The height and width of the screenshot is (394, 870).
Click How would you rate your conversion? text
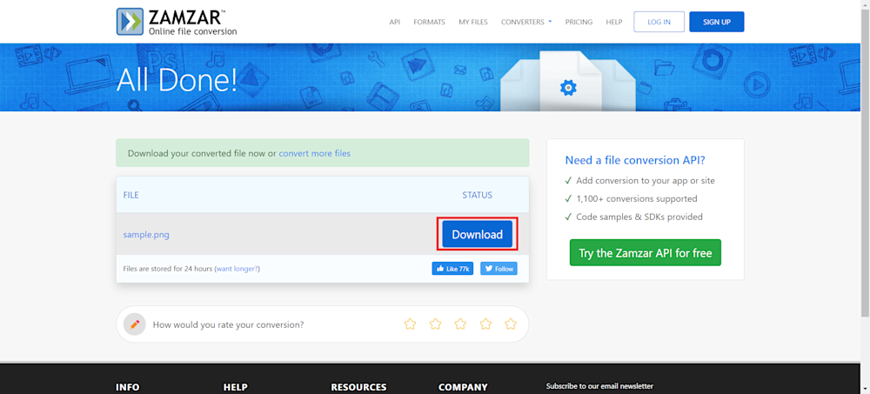pyautogui.click(x=228, y=324)
